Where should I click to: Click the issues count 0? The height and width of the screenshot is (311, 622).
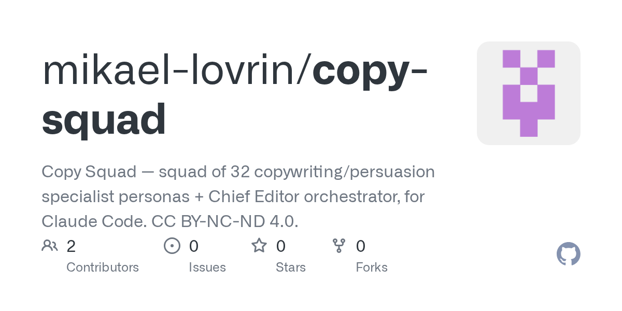click(194, 246)
